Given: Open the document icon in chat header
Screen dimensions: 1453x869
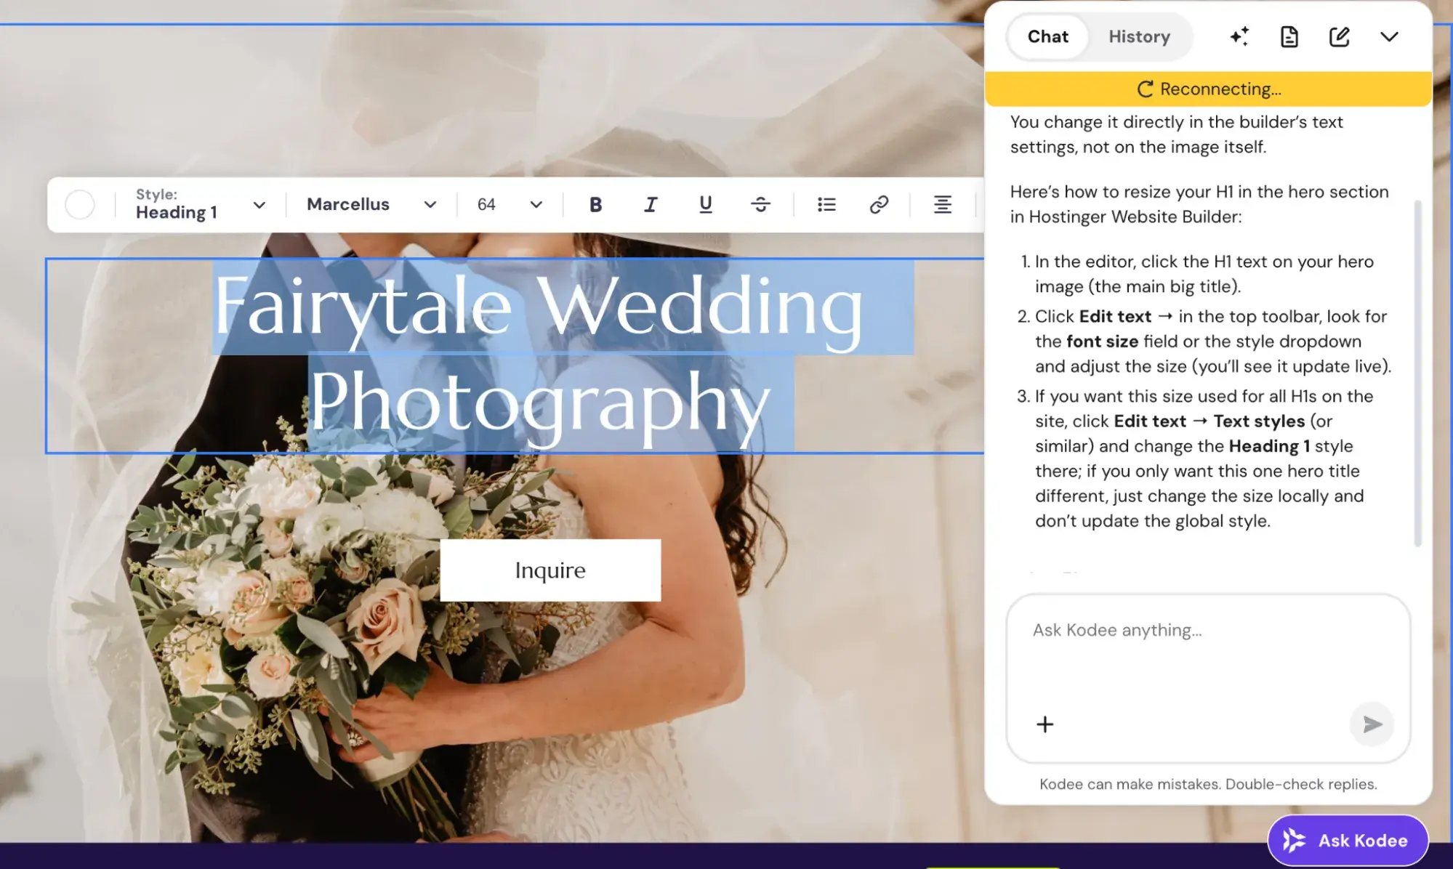Looking at the screenshot, I should [x=1289, y=36].
